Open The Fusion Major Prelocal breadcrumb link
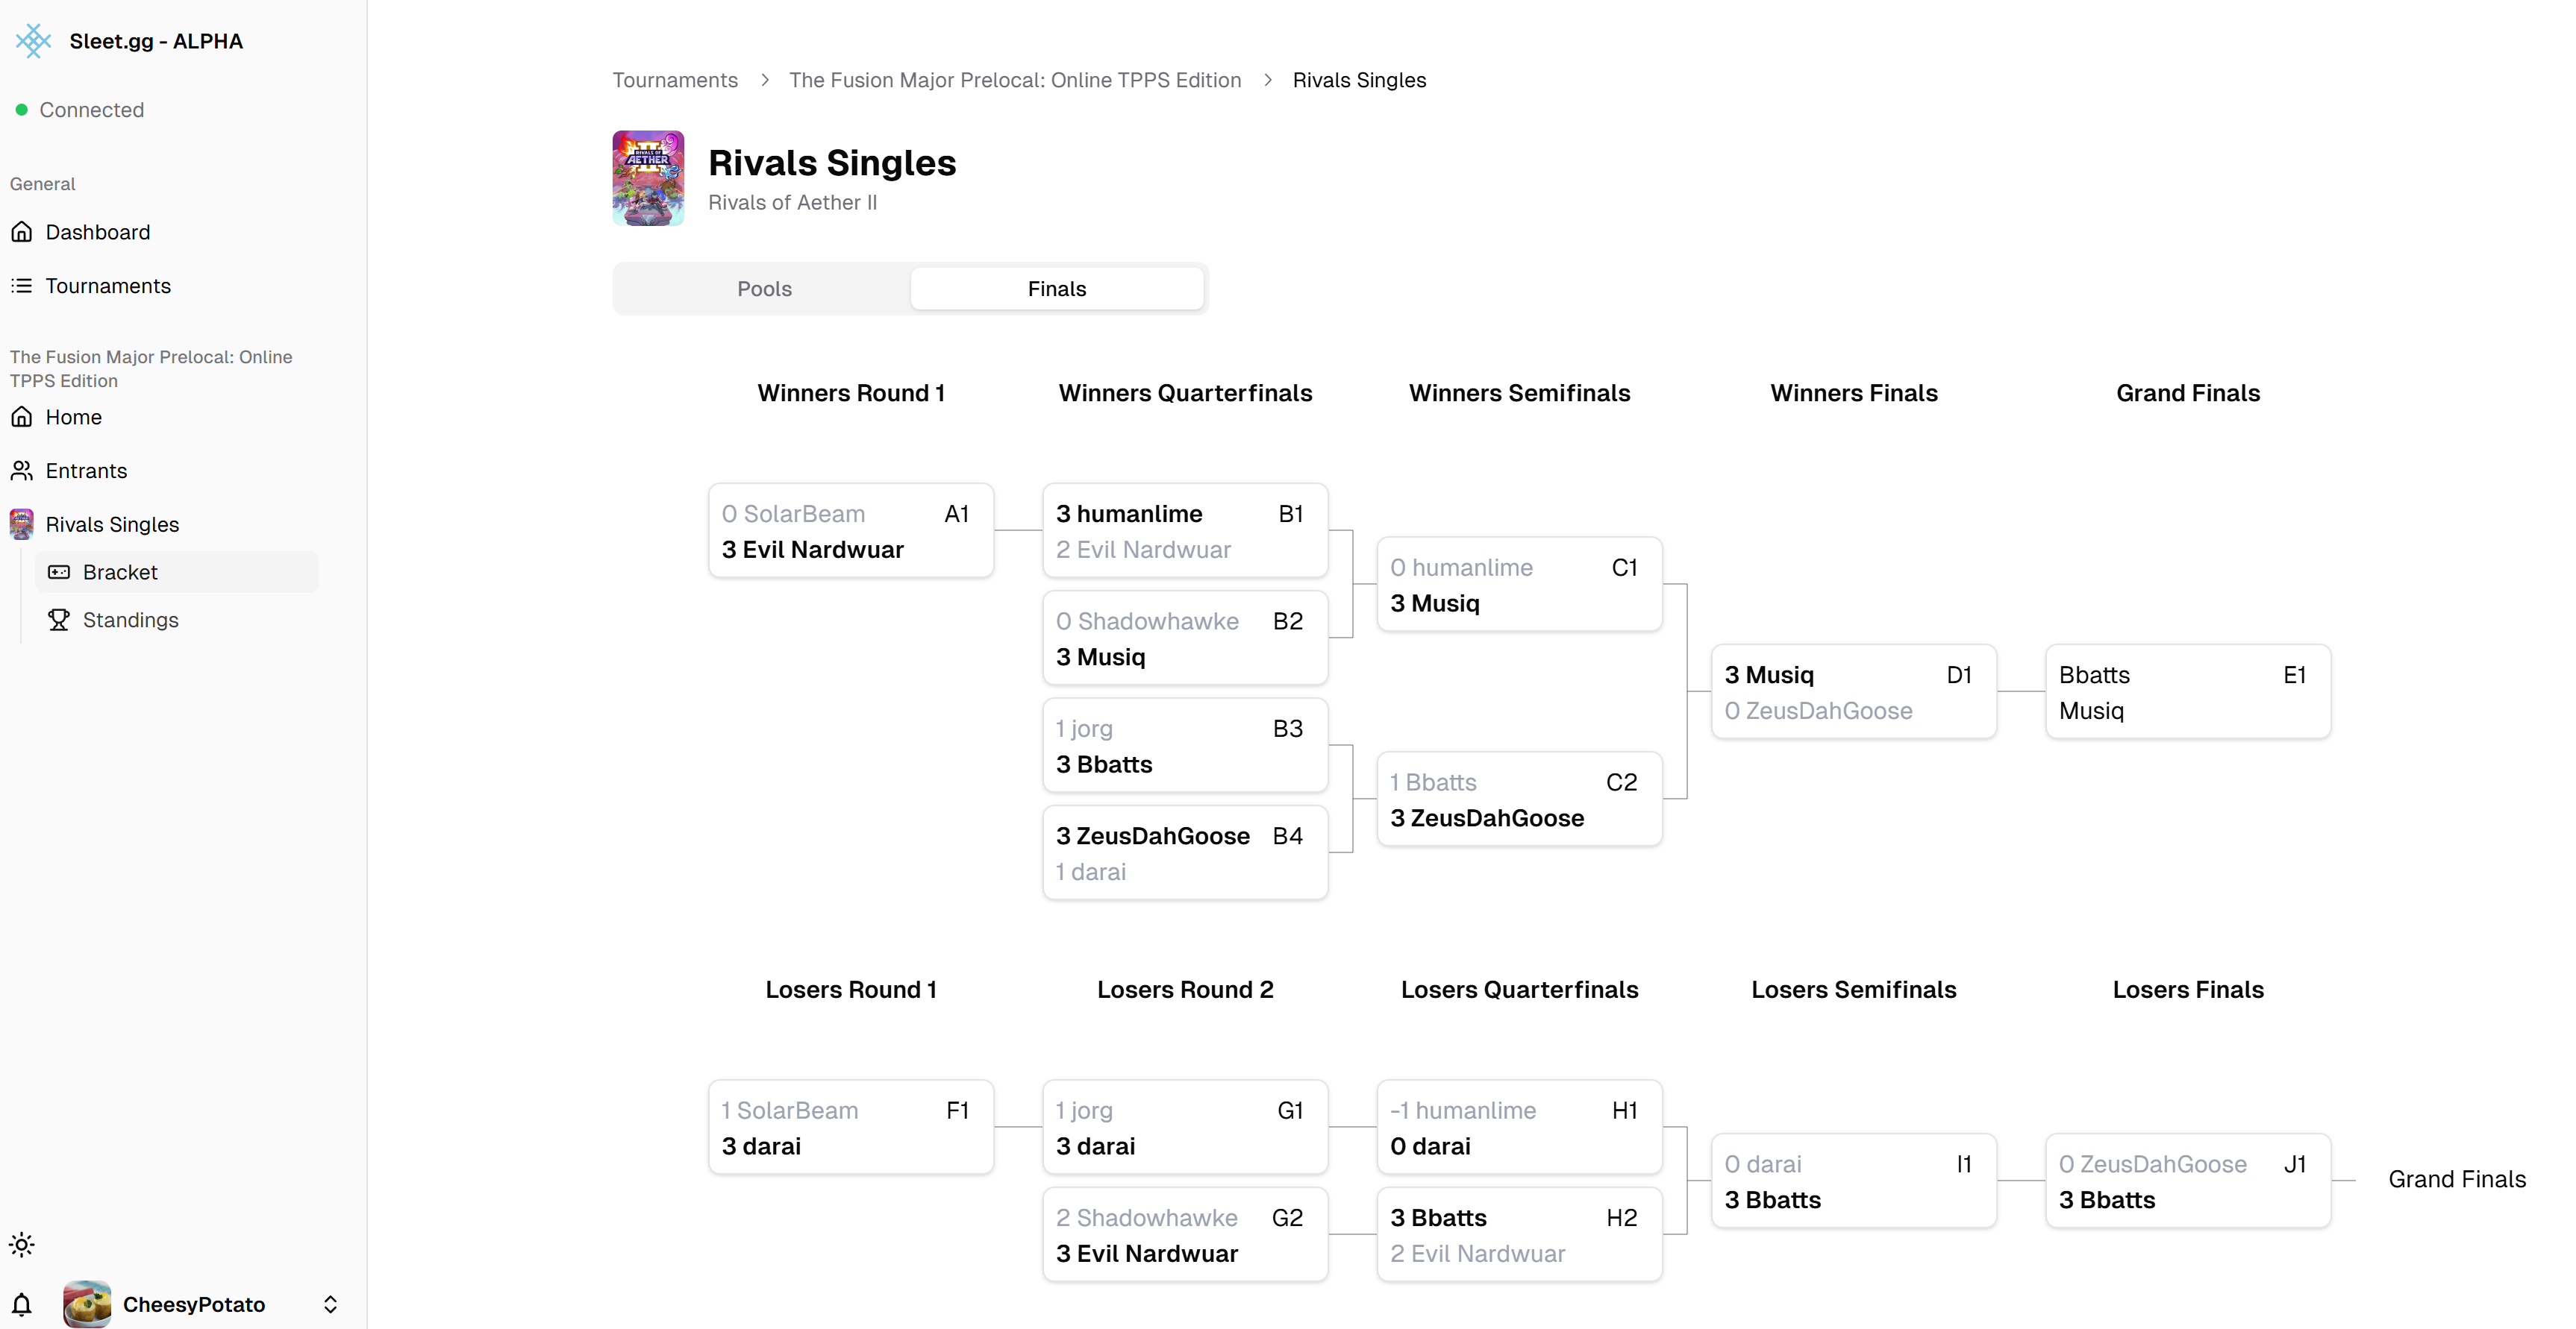Viewport: 2576px width, 1329px height. tap(1015, 80)
